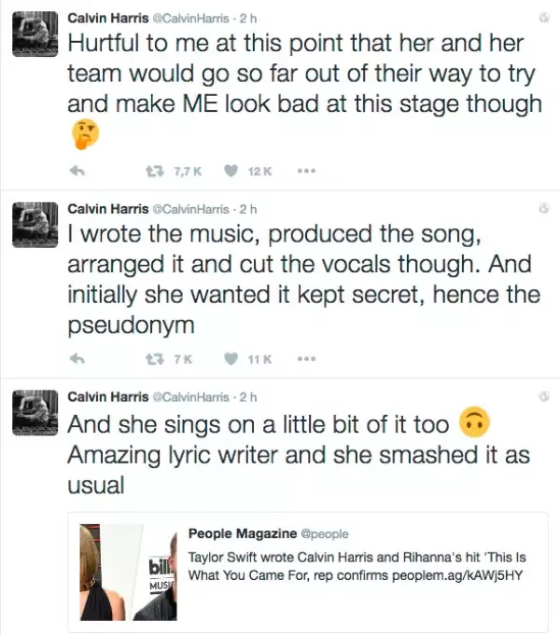Click '2 h' timestamp on third tweet
The image size is (560, 635).
click(x=248, y=396)
